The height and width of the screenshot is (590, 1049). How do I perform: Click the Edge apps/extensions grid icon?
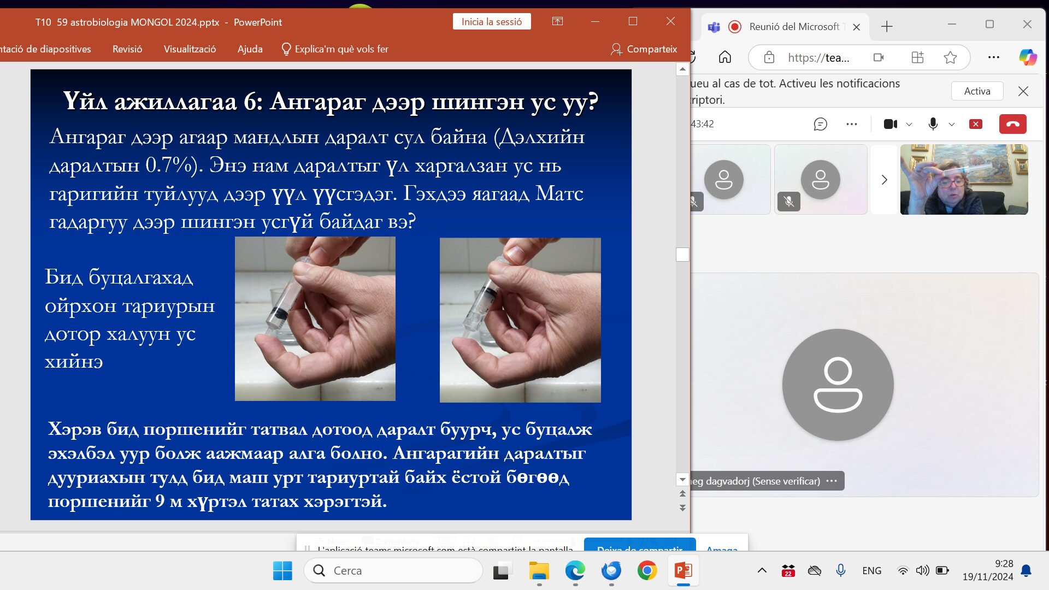[917, 57]
